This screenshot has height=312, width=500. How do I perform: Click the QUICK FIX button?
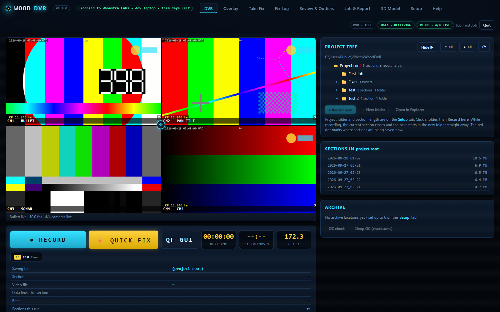click(x=123, y=240)
